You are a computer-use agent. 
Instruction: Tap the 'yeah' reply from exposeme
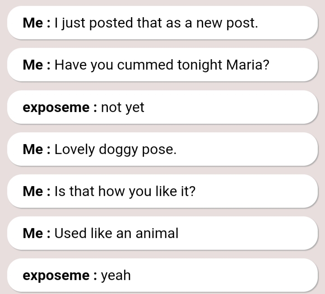click(x=162, y=275)
